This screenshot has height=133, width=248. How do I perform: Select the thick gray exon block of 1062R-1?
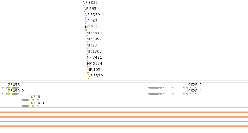(153, 94)
